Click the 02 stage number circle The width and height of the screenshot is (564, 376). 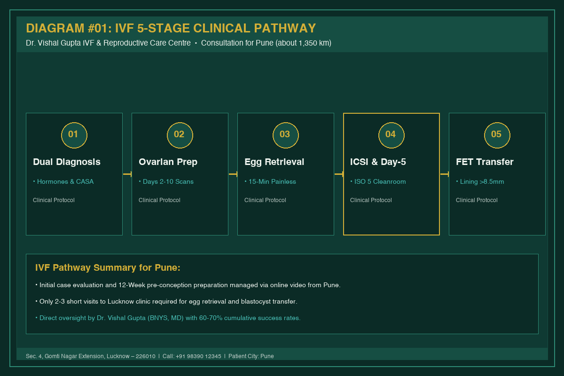180,135
